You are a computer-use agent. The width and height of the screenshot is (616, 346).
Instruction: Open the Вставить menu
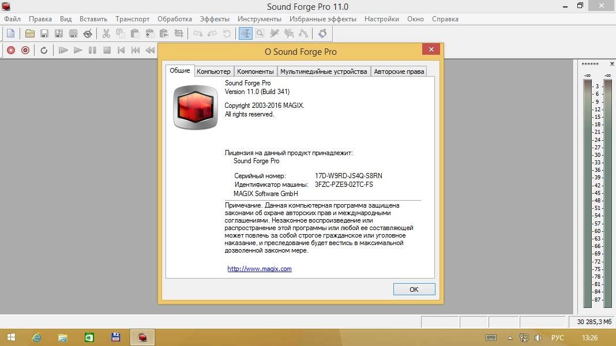click(93, 19)
